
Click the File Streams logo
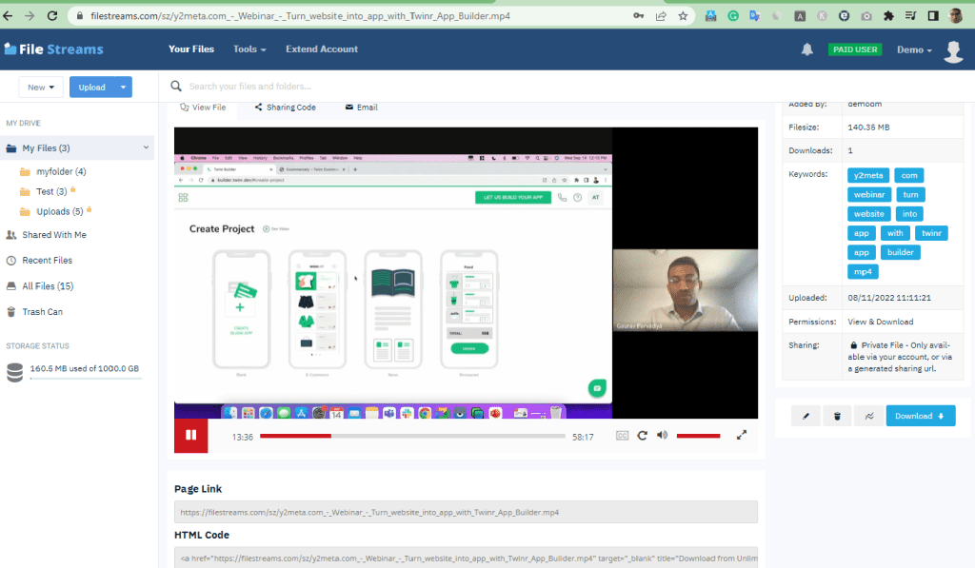coord(54,49)
